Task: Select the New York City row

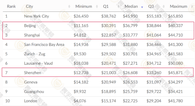Action: [x=98, y=16]
